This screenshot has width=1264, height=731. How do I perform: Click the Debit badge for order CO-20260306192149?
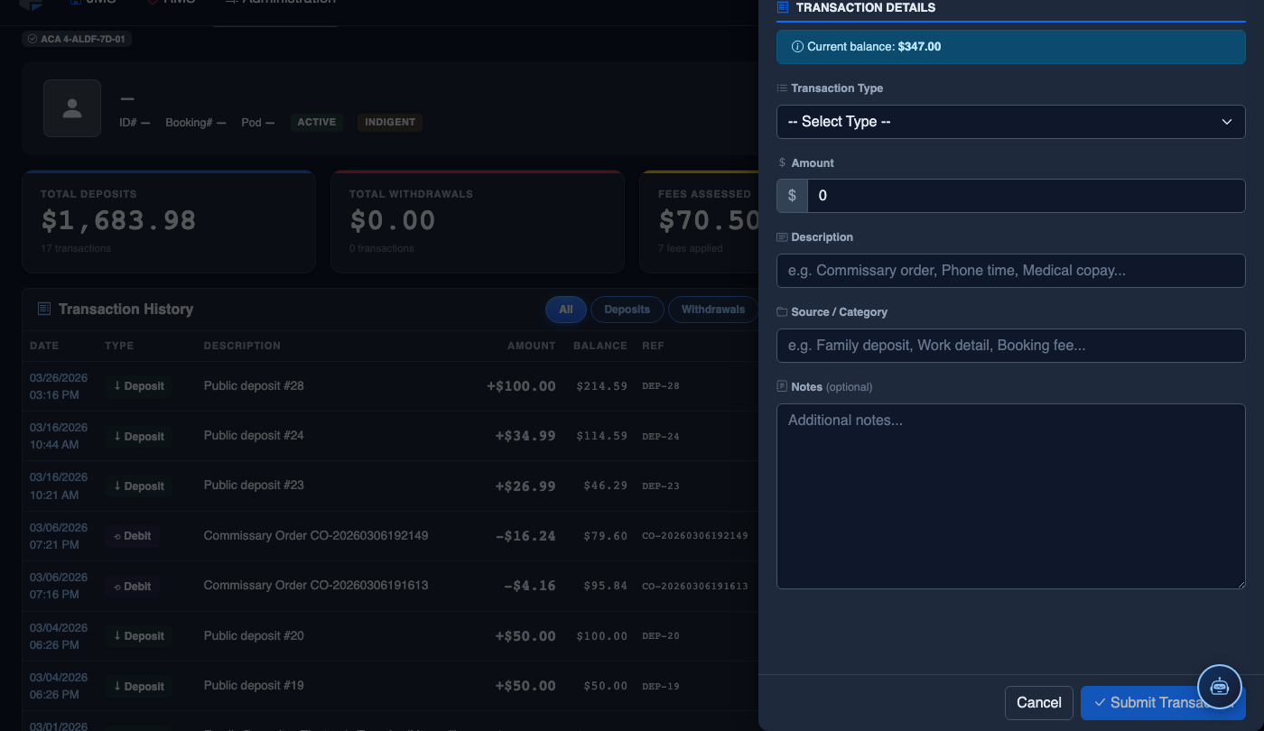pos(132,536)
